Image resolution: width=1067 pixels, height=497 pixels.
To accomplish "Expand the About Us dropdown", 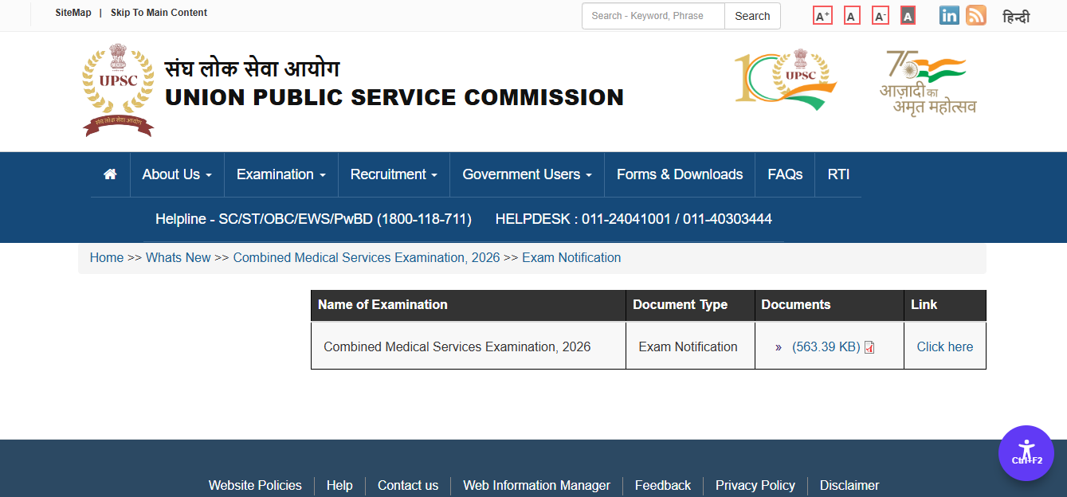I will (x=176, y=174).
